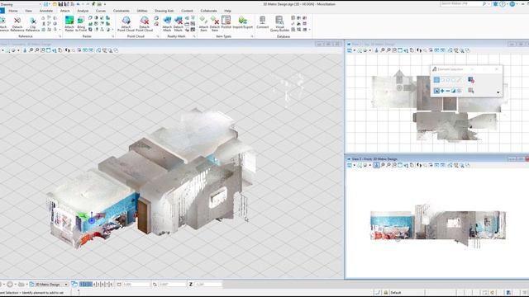The height and width of the screenshot is (297, 529).
Task: Expand the Reality Mesh group dialog launcher
Action: (x=194, y=36)
